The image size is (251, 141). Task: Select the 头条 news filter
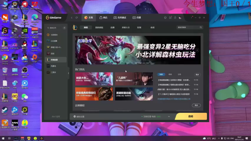(x=161, y=74)
